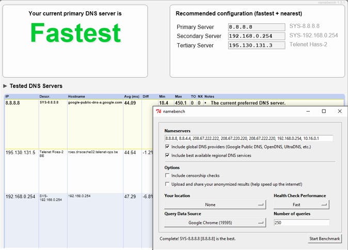
Task: Click the Start Benchmark button
Action: tap(324, 239)
